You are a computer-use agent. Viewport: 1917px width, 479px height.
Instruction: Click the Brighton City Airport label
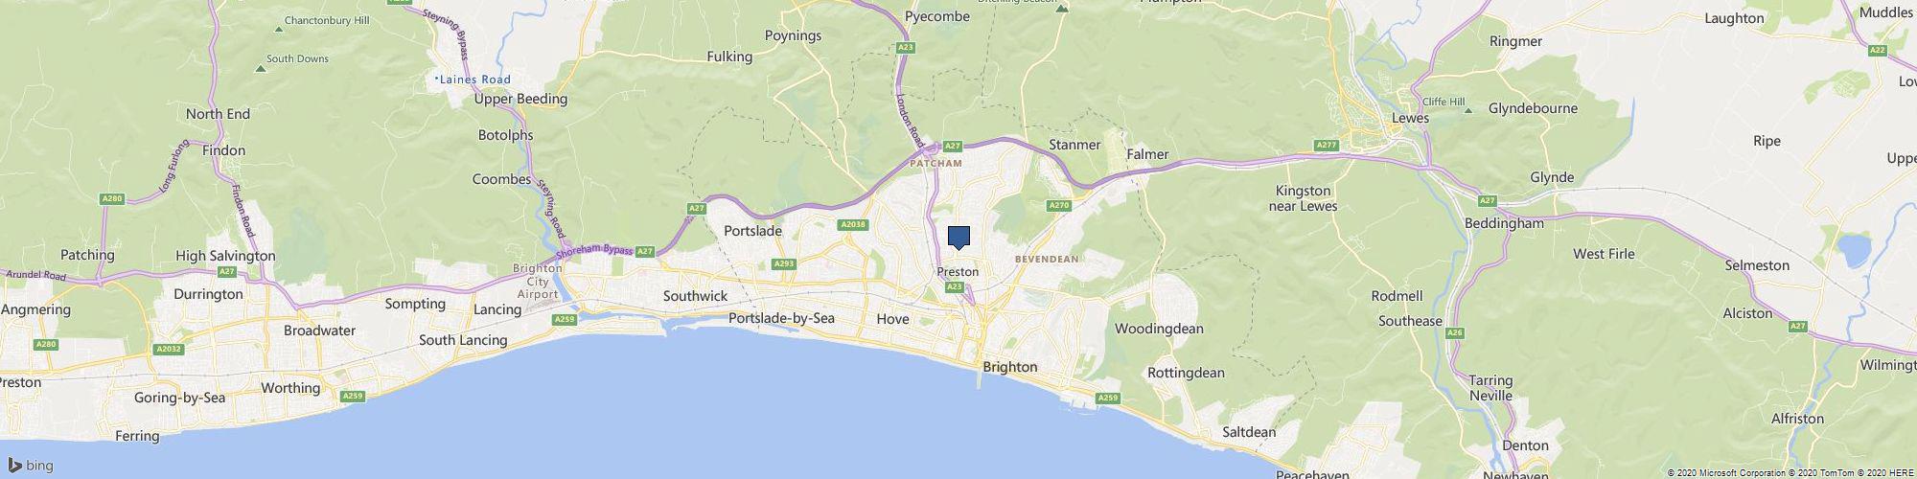coord(538,283)
